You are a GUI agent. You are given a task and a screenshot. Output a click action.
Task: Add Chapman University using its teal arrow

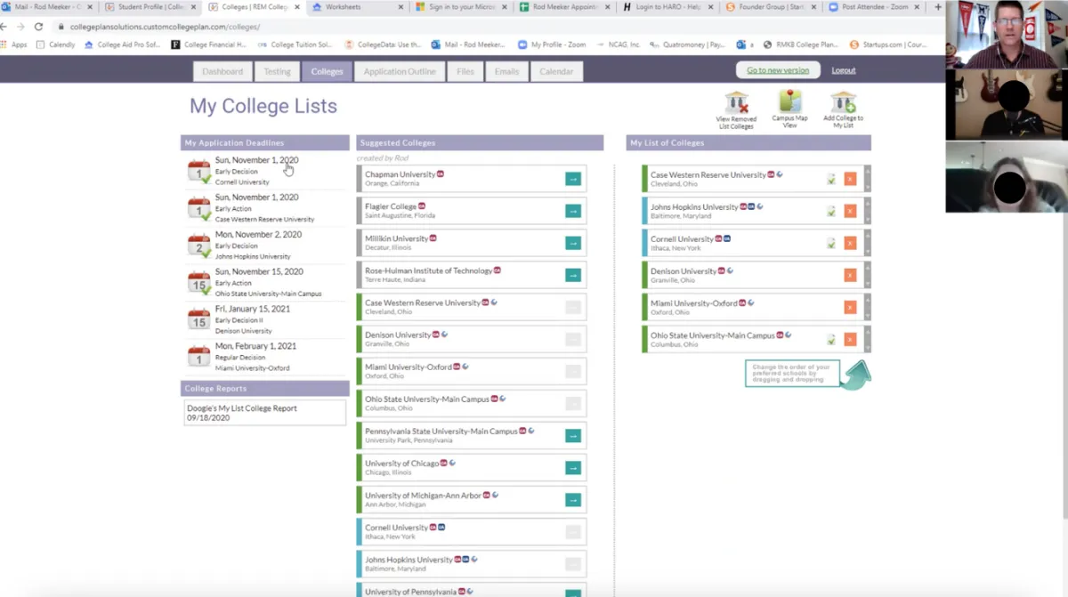(573, 179)
